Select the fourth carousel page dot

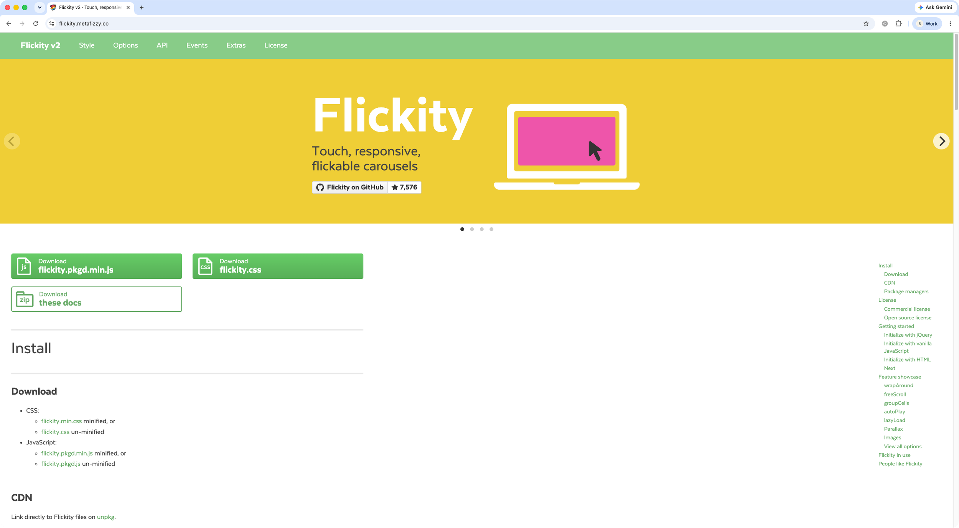491,229
